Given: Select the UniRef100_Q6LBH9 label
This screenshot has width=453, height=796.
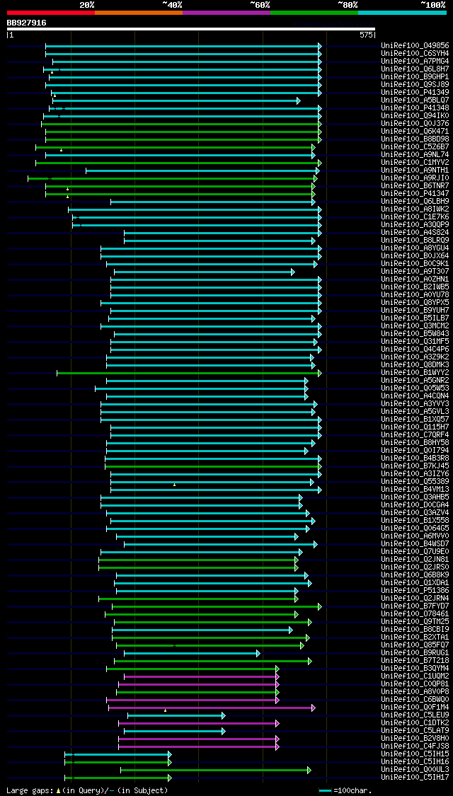Looking at the screenshot, I should tap(415, 202).
